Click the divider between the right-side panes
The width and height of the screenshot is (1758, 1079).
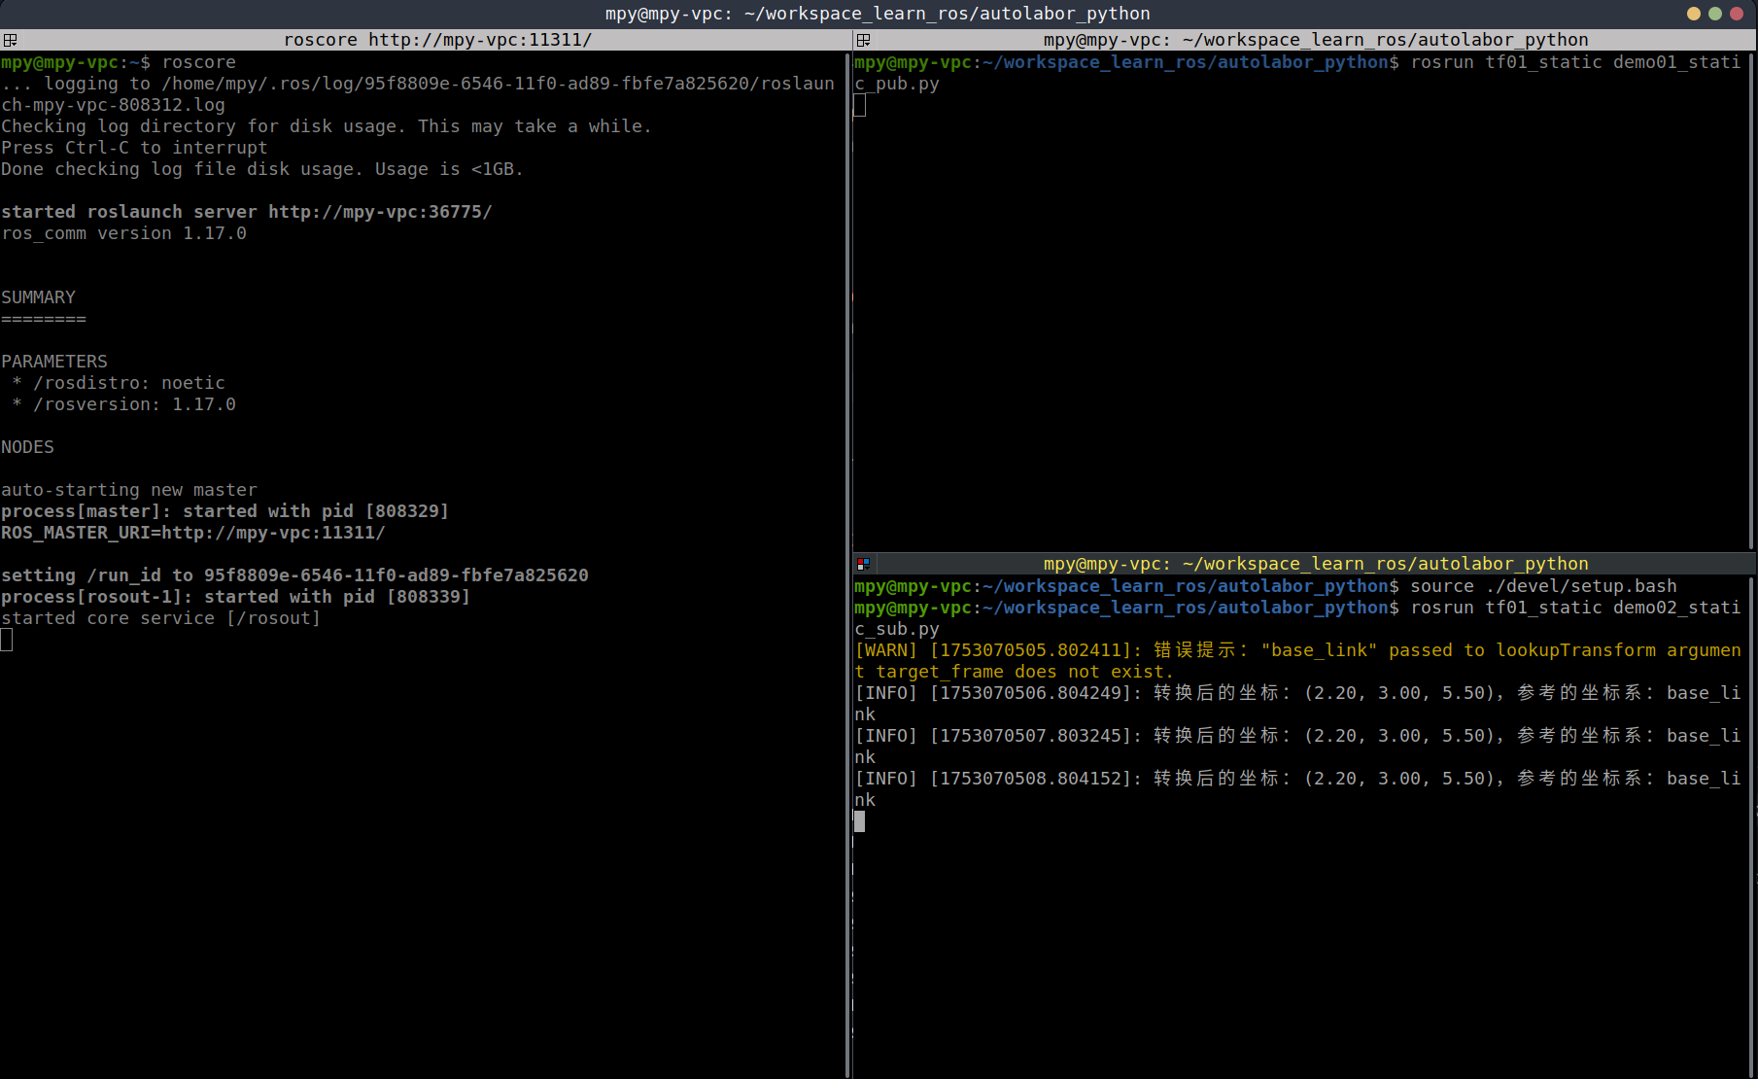(1302, 551)
